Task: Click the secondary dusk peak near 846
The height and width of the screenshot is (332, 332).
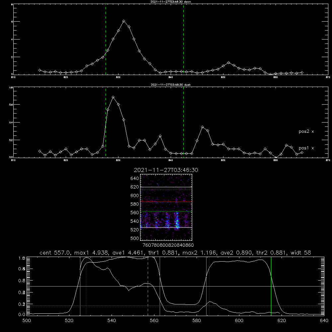Action: (x=203, y=127)
